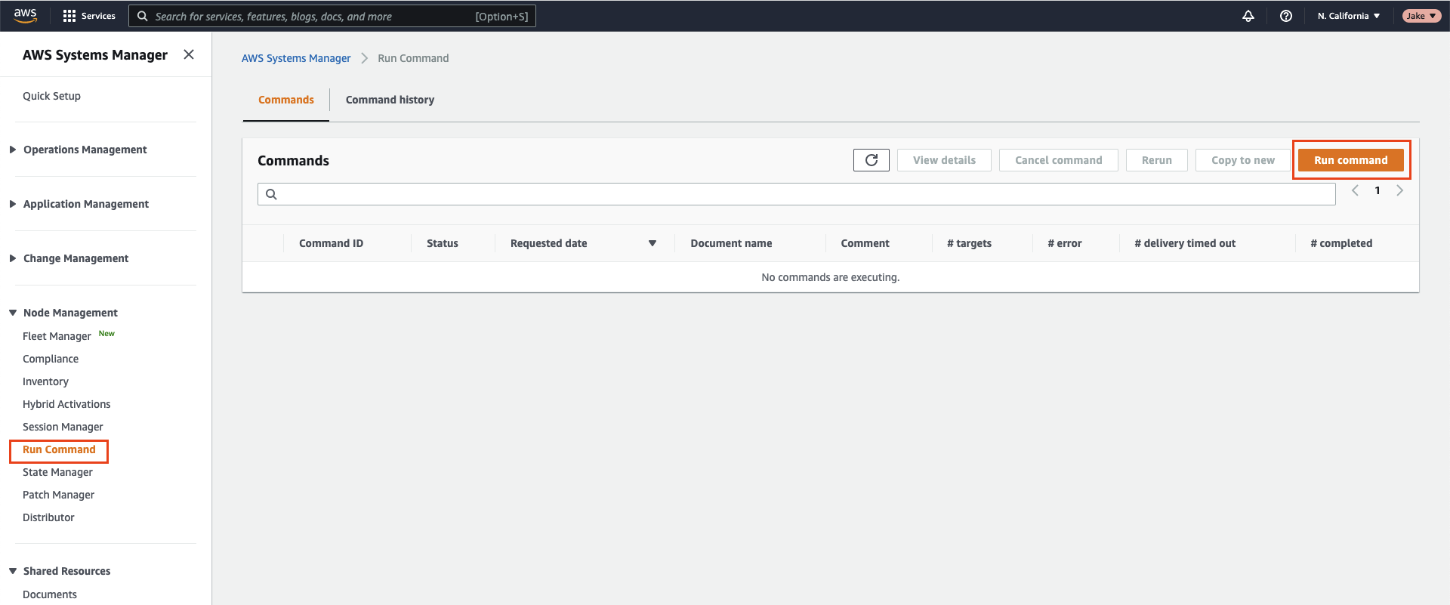The image size is (1450, 605).
Task: Expand Change Management section
Action: coord(13,258)
